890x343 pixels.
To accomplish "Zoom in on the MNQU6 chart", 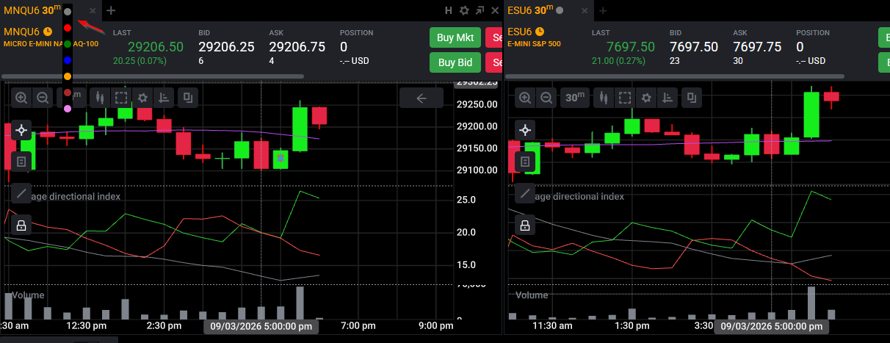I will [22, 98].
